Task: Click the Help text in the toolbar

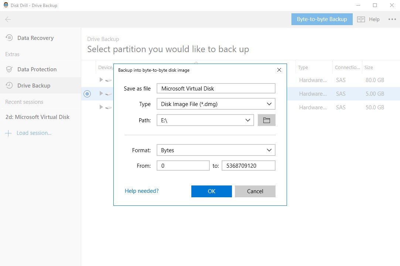Action: coord(374,20)
